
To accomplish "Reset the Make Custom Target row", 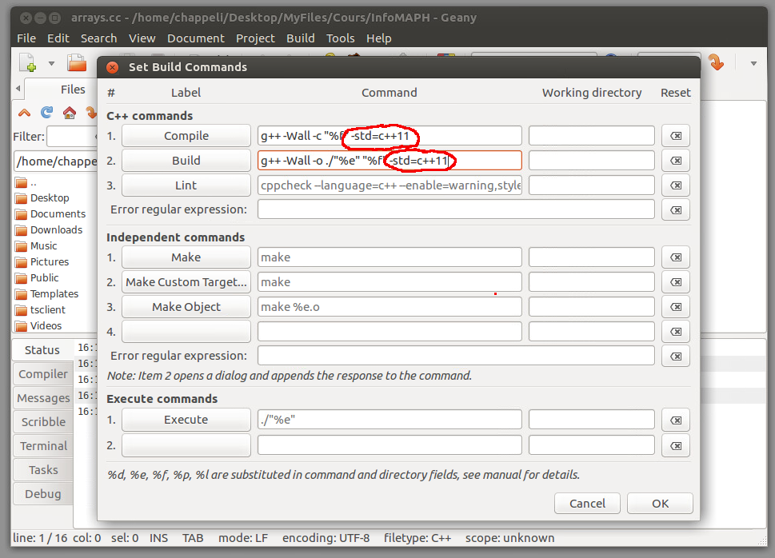I will click(675, 282).
